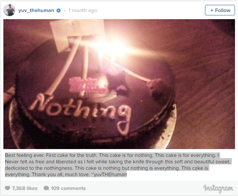
Task: Open the 109 comments text link
Action: 68,188
